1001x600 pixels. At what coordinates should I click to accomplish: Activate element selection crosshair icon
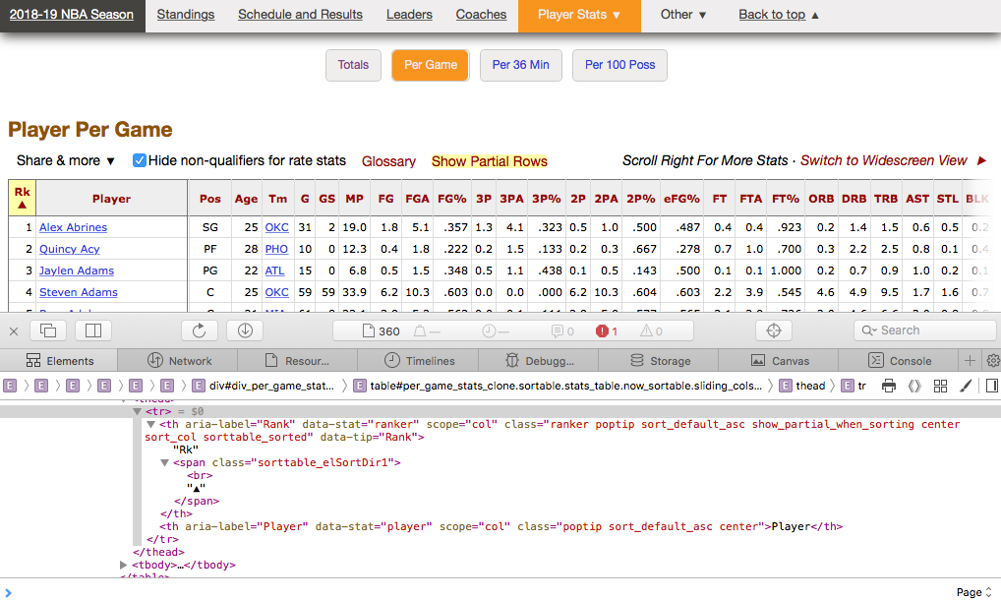click(774, 330)
